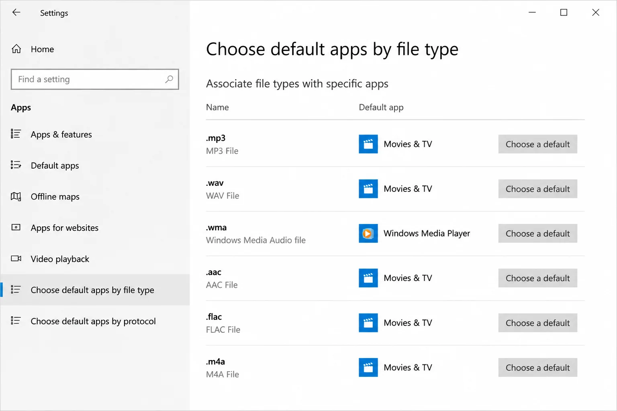Click the search magnifier icon

coord(169,79)
